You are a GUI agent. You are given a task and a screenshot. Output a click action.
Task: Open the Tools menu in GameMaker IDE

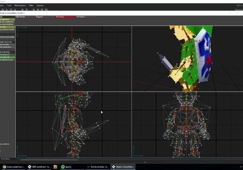(9, 6)
